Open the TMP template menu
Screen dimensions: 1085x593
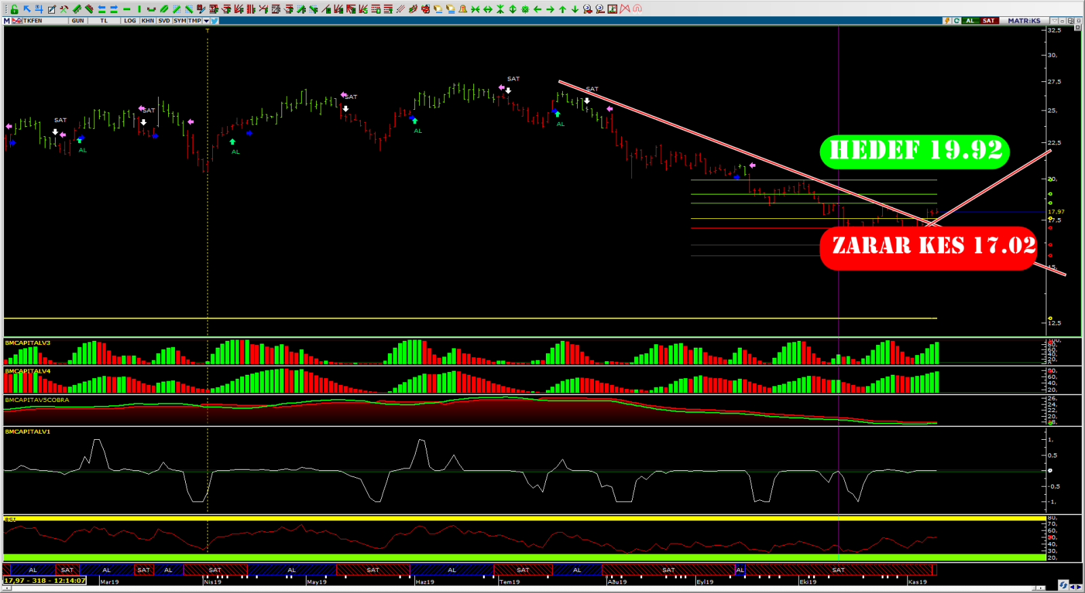point(195,21)
